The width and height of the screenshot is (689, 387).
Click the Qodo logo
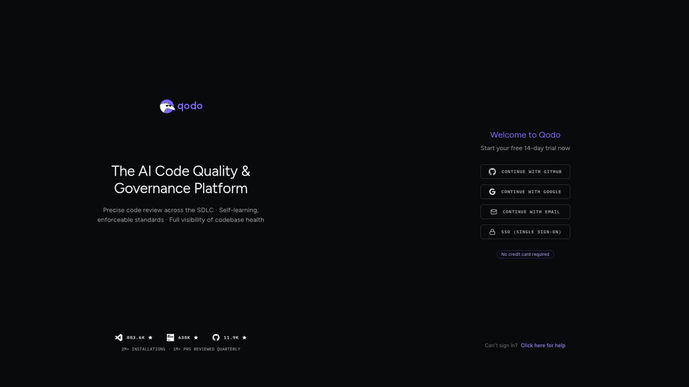(181, 106)
